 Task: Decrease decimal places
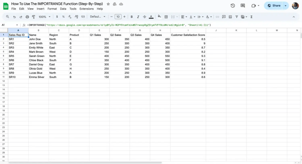70,17
